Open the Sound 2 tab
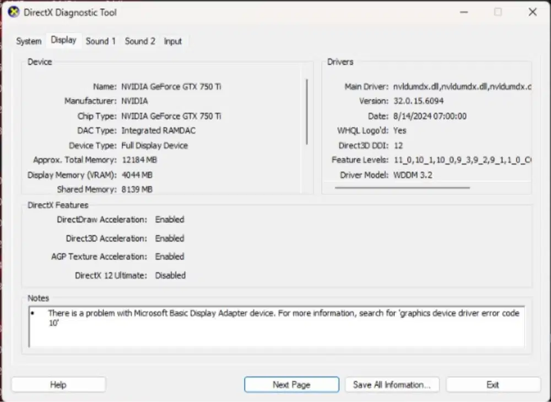Image resolution: width=551 pixels, height=402 pixels. click(140, 41)
